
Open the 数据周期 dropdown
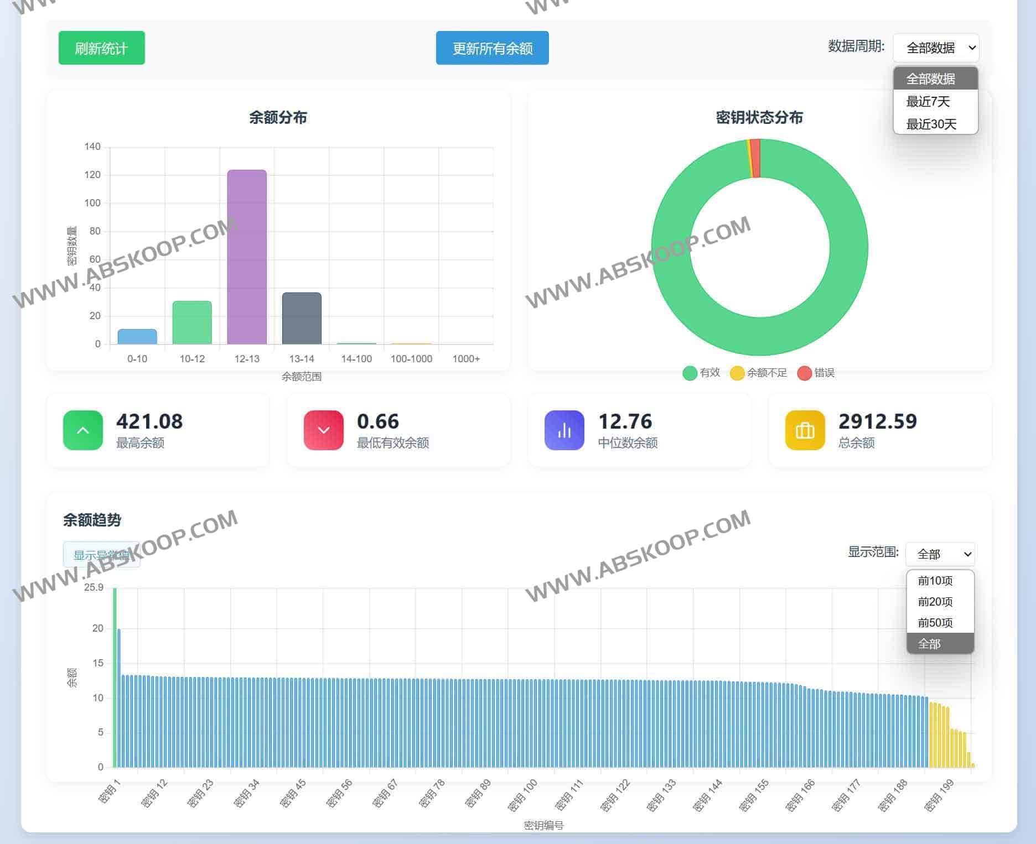[935, 48]
